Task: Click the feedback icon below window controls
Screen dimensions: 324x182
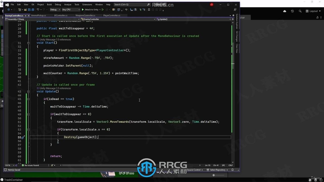Action: pyautogui.click(x=235, y=10)
